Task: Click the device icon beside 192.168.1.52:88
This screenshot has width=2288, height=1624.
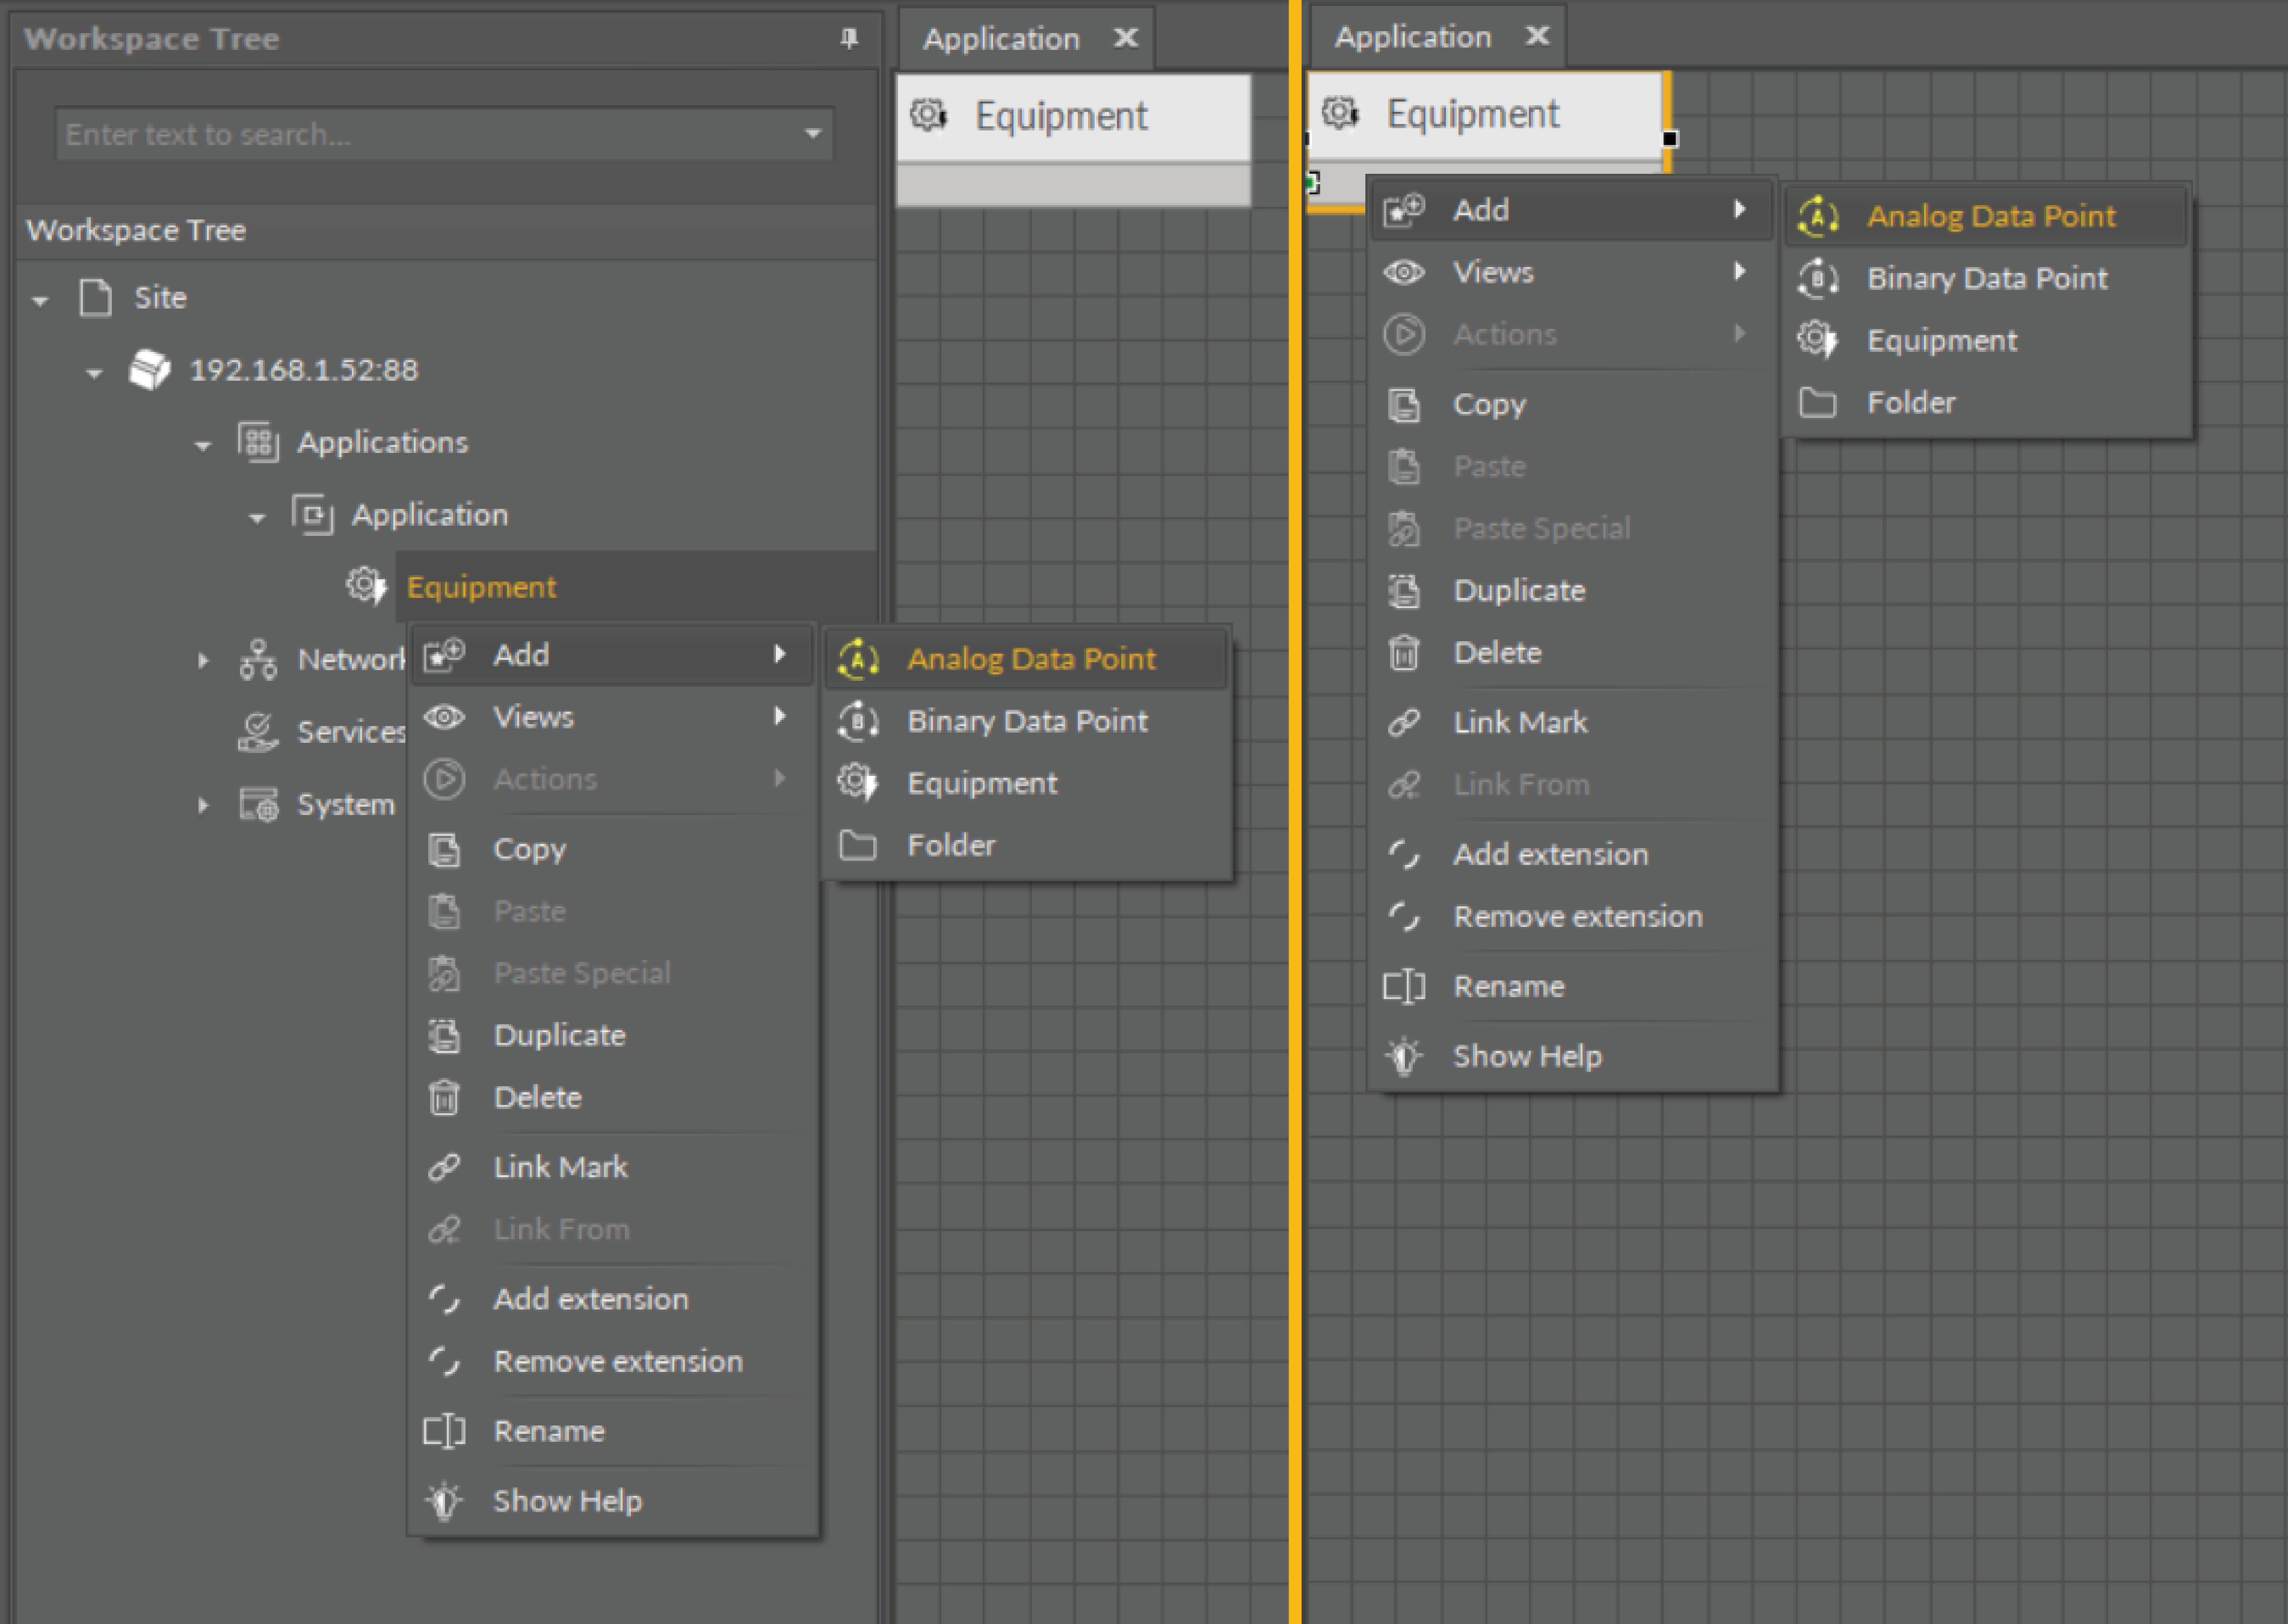Action: click(x=150, y=370)
